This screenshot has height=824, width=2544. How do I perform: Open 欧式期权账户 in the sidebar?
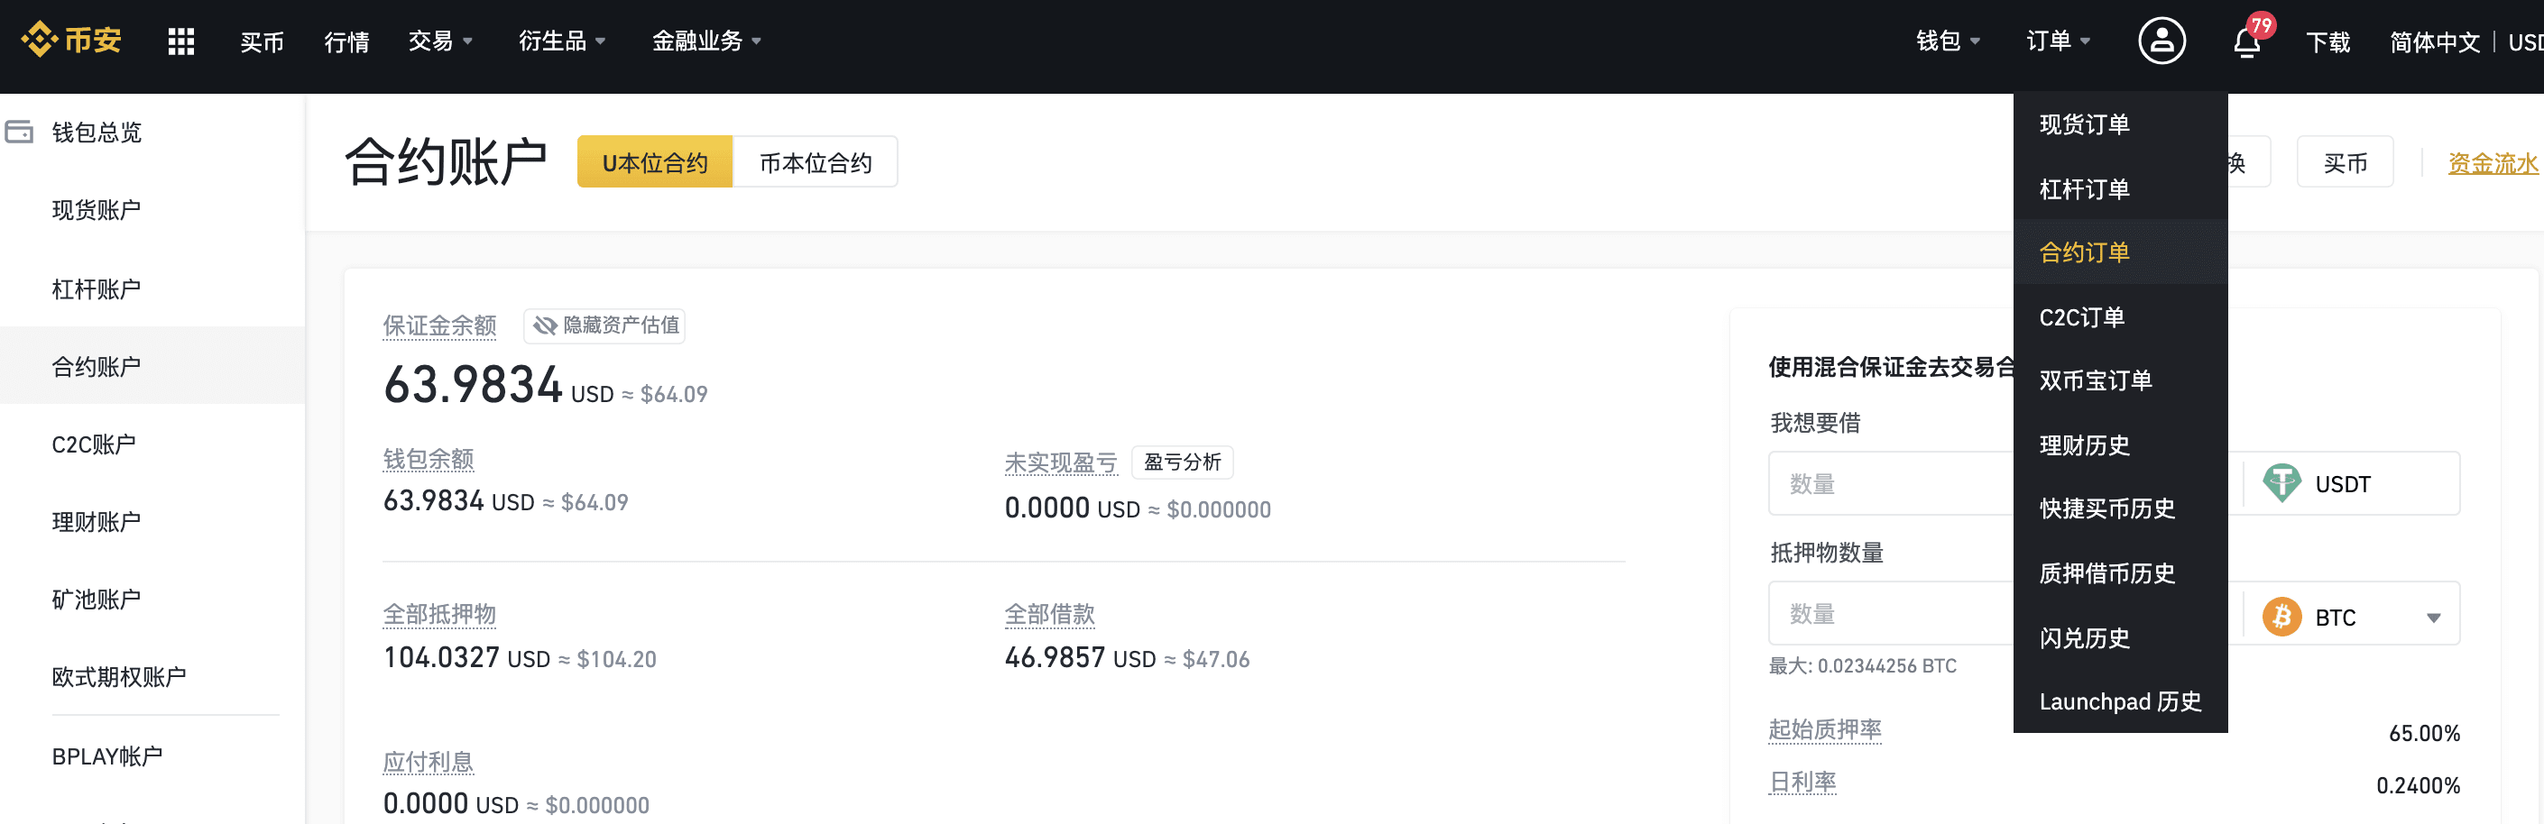point(153,677)
